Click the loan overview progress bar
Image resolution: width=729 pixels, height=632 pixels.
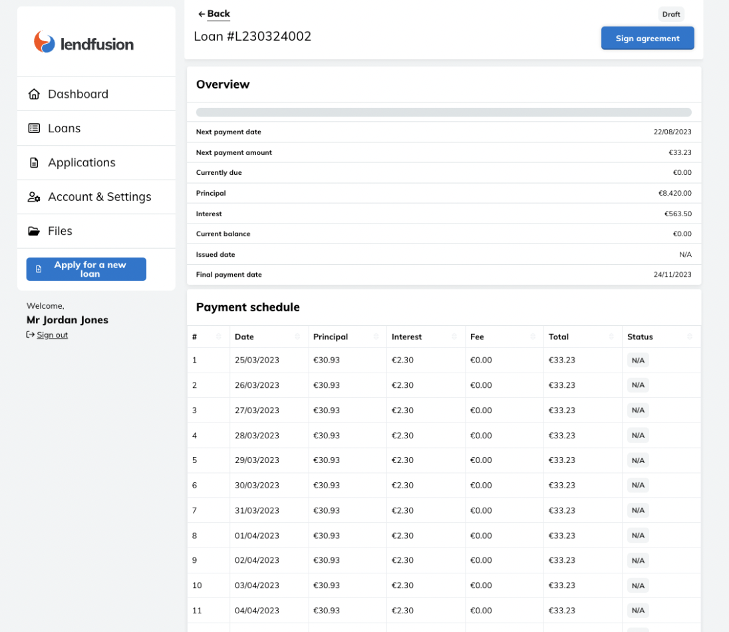pos(444,112)
